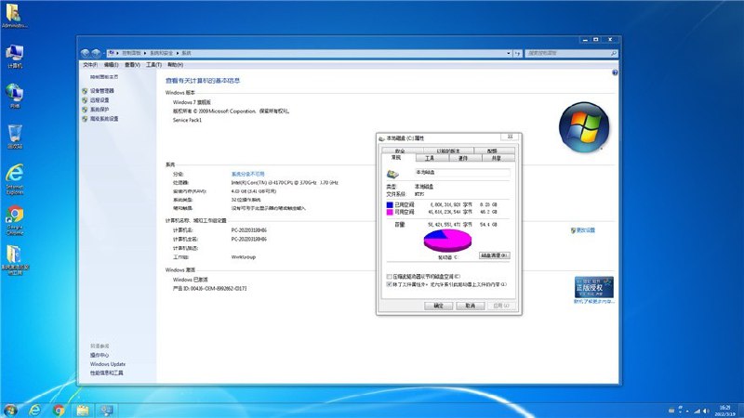The height and width of the screenshot is (418, 744).
Task: Launch Chrome from the taskbar
Action: 59,409
